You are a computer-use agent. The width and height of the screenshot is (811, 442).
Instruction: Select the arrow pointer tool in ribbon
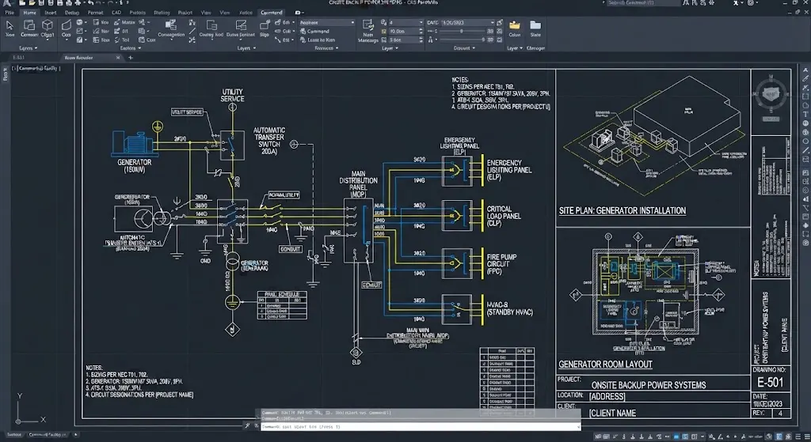tap(10, 25)
